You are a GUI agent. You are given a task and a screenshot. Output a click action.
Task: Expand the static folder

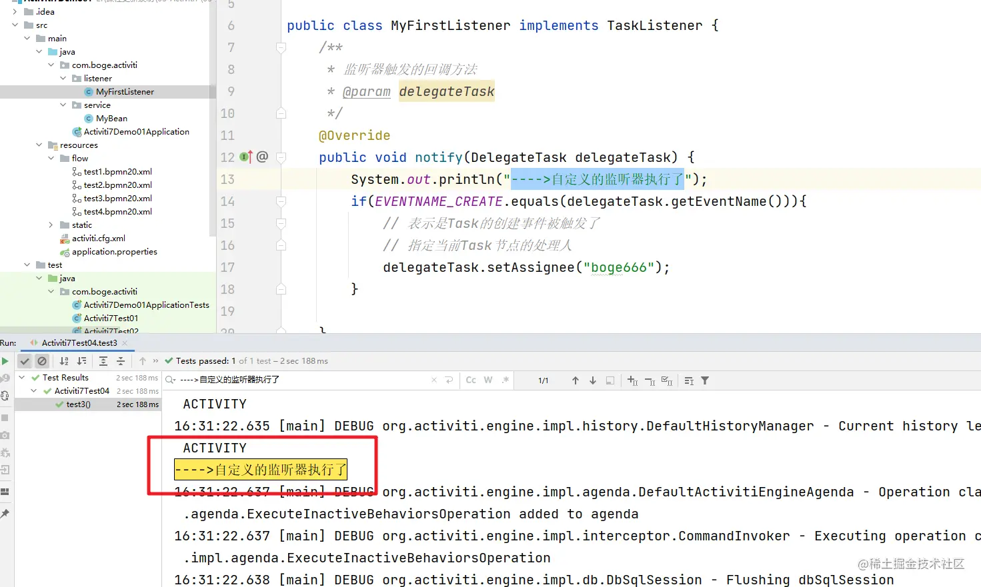click(51, 225)
